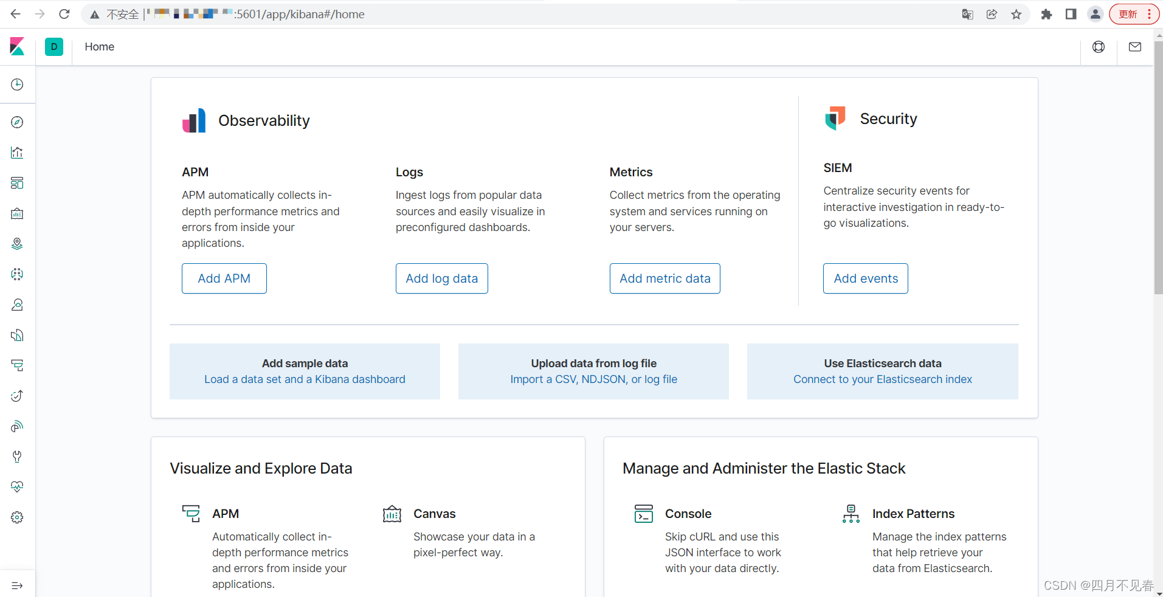Click the Console card icon

pos(644,514)
